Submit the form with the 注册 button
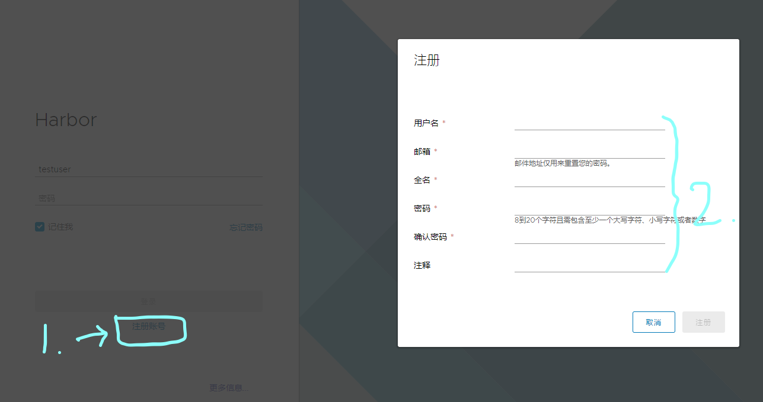The height and width of the screenshot is (402, 763). [703, 322]
